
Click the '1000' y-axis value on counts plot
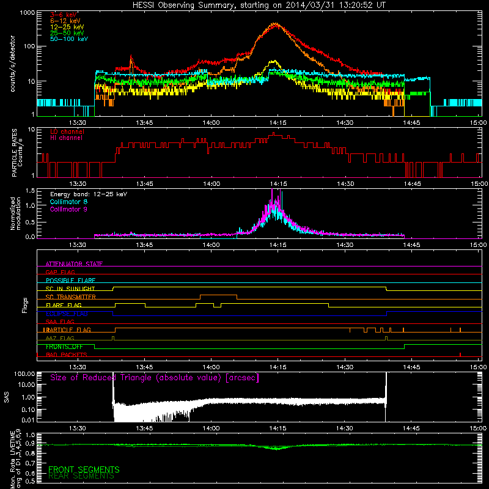click(x=28, y=13)
